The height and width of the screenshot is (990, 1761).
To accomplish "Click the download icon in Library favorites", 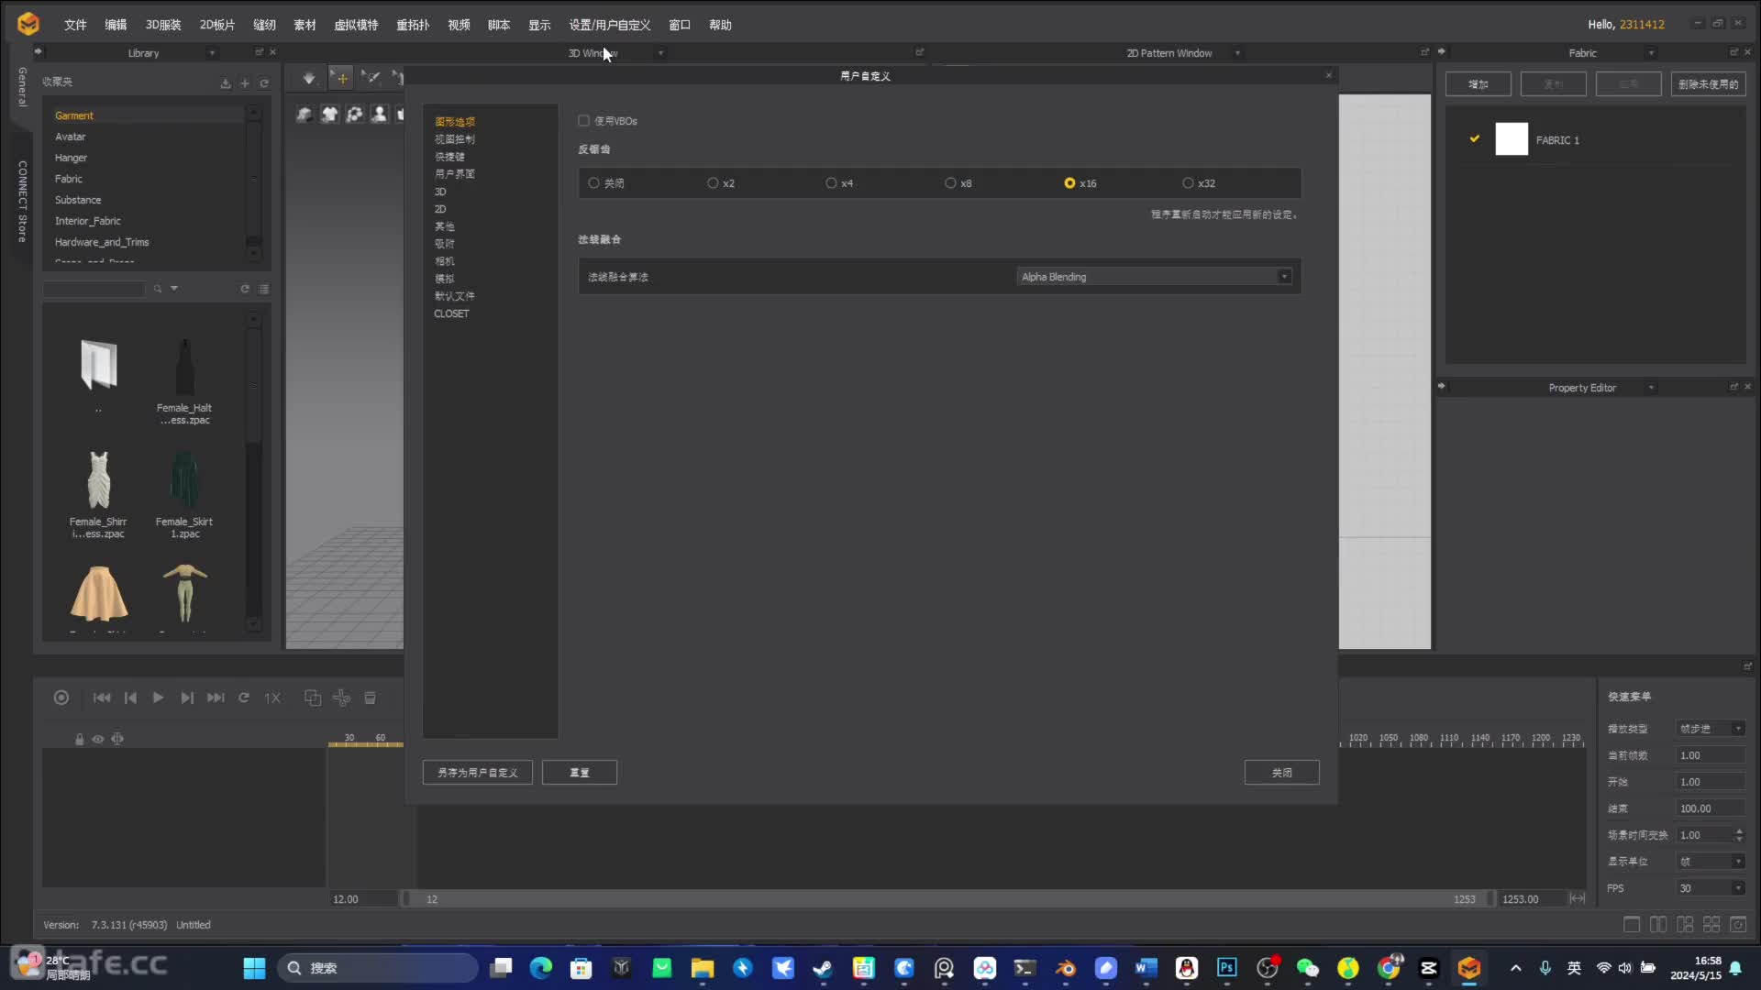I will (x=226, y=83).
